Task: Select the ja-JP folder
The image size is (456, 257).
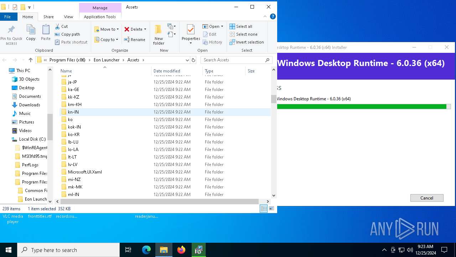Action: (x=72, y=82)
